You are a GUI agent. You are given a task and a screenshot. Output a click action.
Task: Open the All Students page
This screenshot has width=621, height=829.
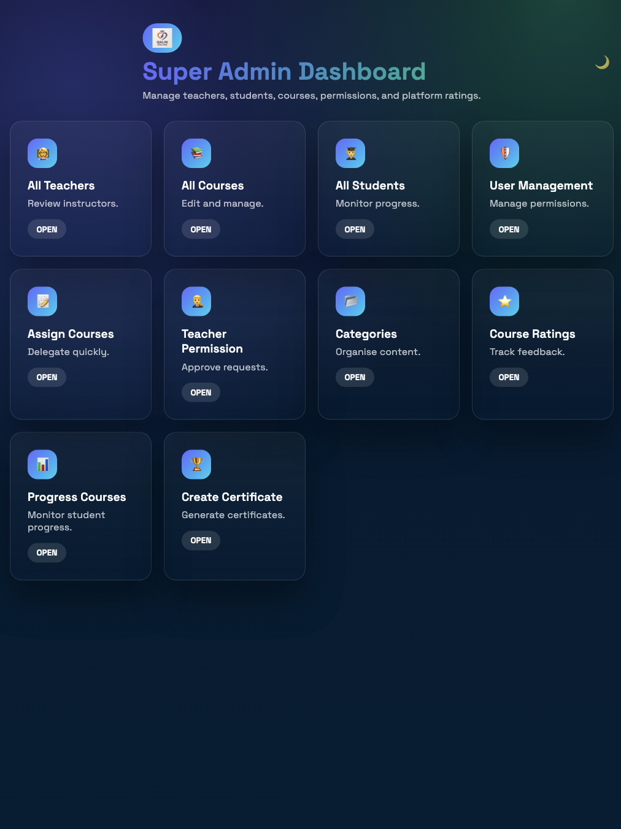coord(355,229)
